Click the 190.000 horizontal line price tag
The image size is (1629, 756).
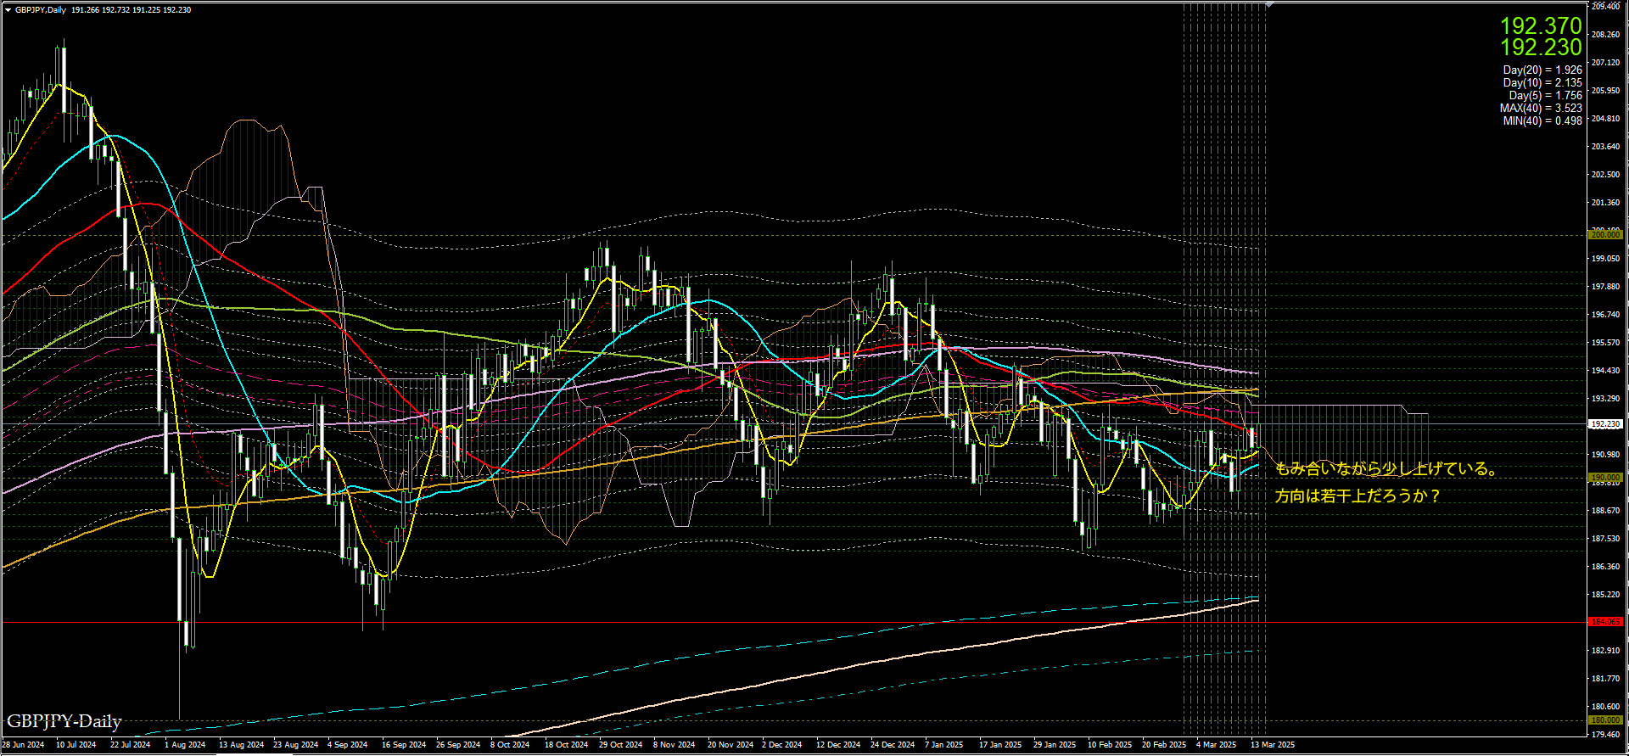point(1605,478)
